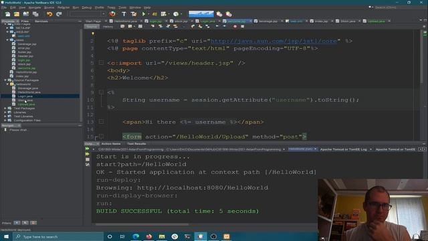This screenshot has height=241, width=428.
Task: Click the orange Undo arrow icon
Action: (49, 14)
